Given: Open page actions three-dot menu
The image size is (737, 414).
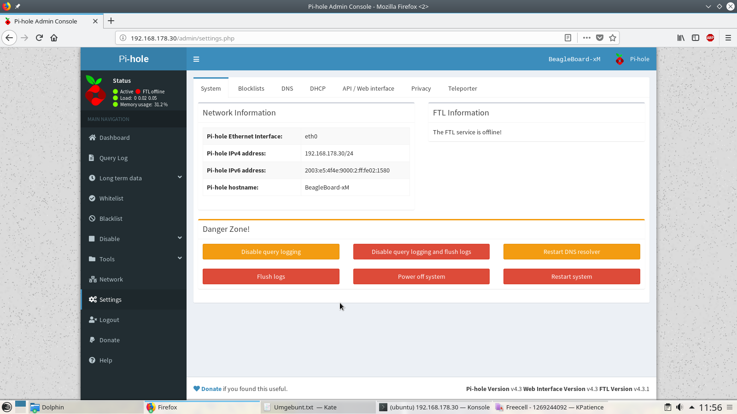Looking at the screenshot, I should click(586, 38).
